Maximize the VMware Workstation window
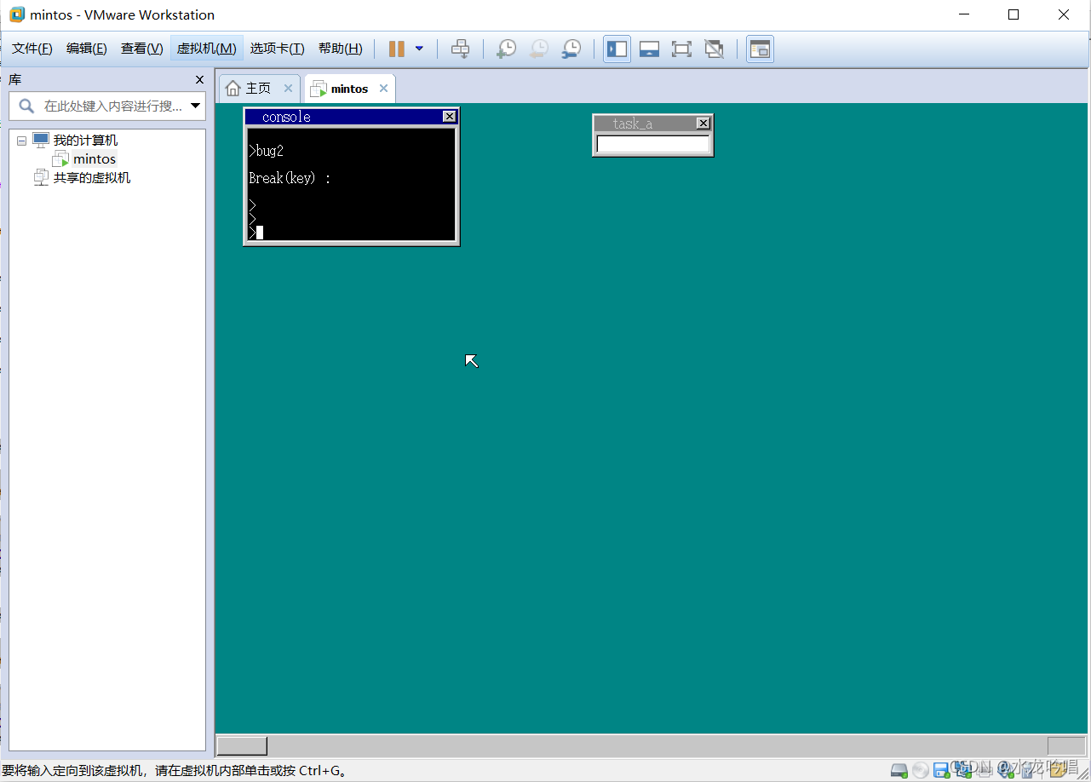 click(x=1013, y=14)
